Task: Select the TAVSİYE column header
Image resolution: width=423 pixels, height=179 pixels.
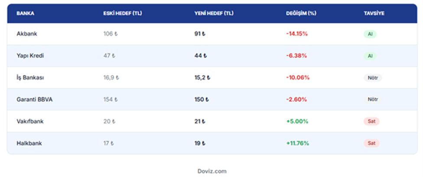Action: pyautogui.click(x=374, y=13)
